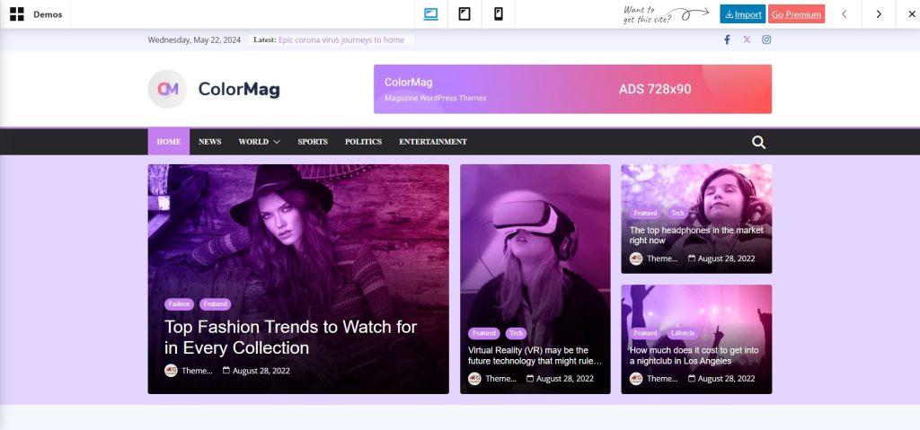Go to next demo arrow

[879, 14]
